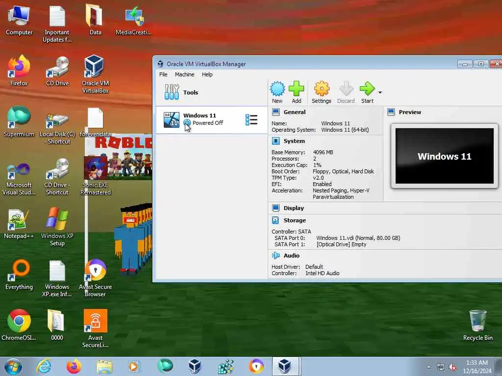The height and width of the screenshot is (376, 502).
Task: Select the Tools entry in the sidebar
Action: pos(212,93)
